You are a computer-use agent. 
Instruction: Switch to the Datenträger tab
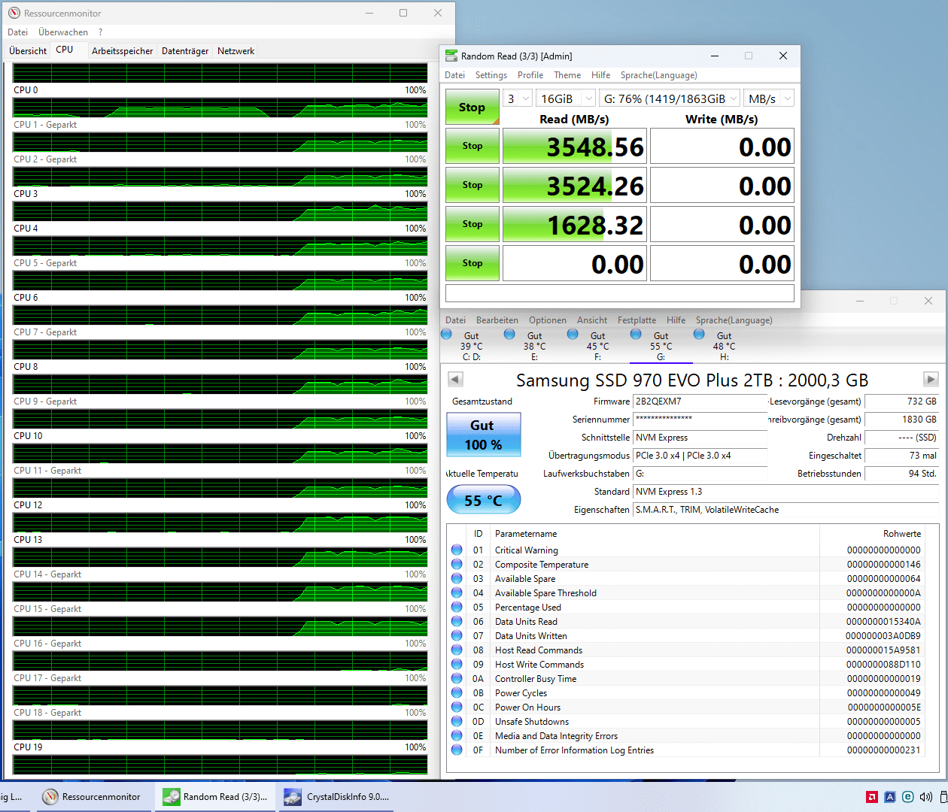point(185,51)
